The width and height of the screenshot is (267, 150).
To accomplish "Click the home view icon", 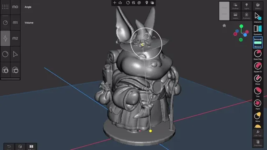I will tap(224, 26).
